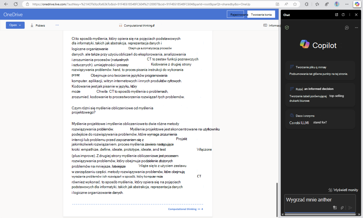Activate the Read aloud icon
Screen dimensions: 363x218
(x=286, y=4)
